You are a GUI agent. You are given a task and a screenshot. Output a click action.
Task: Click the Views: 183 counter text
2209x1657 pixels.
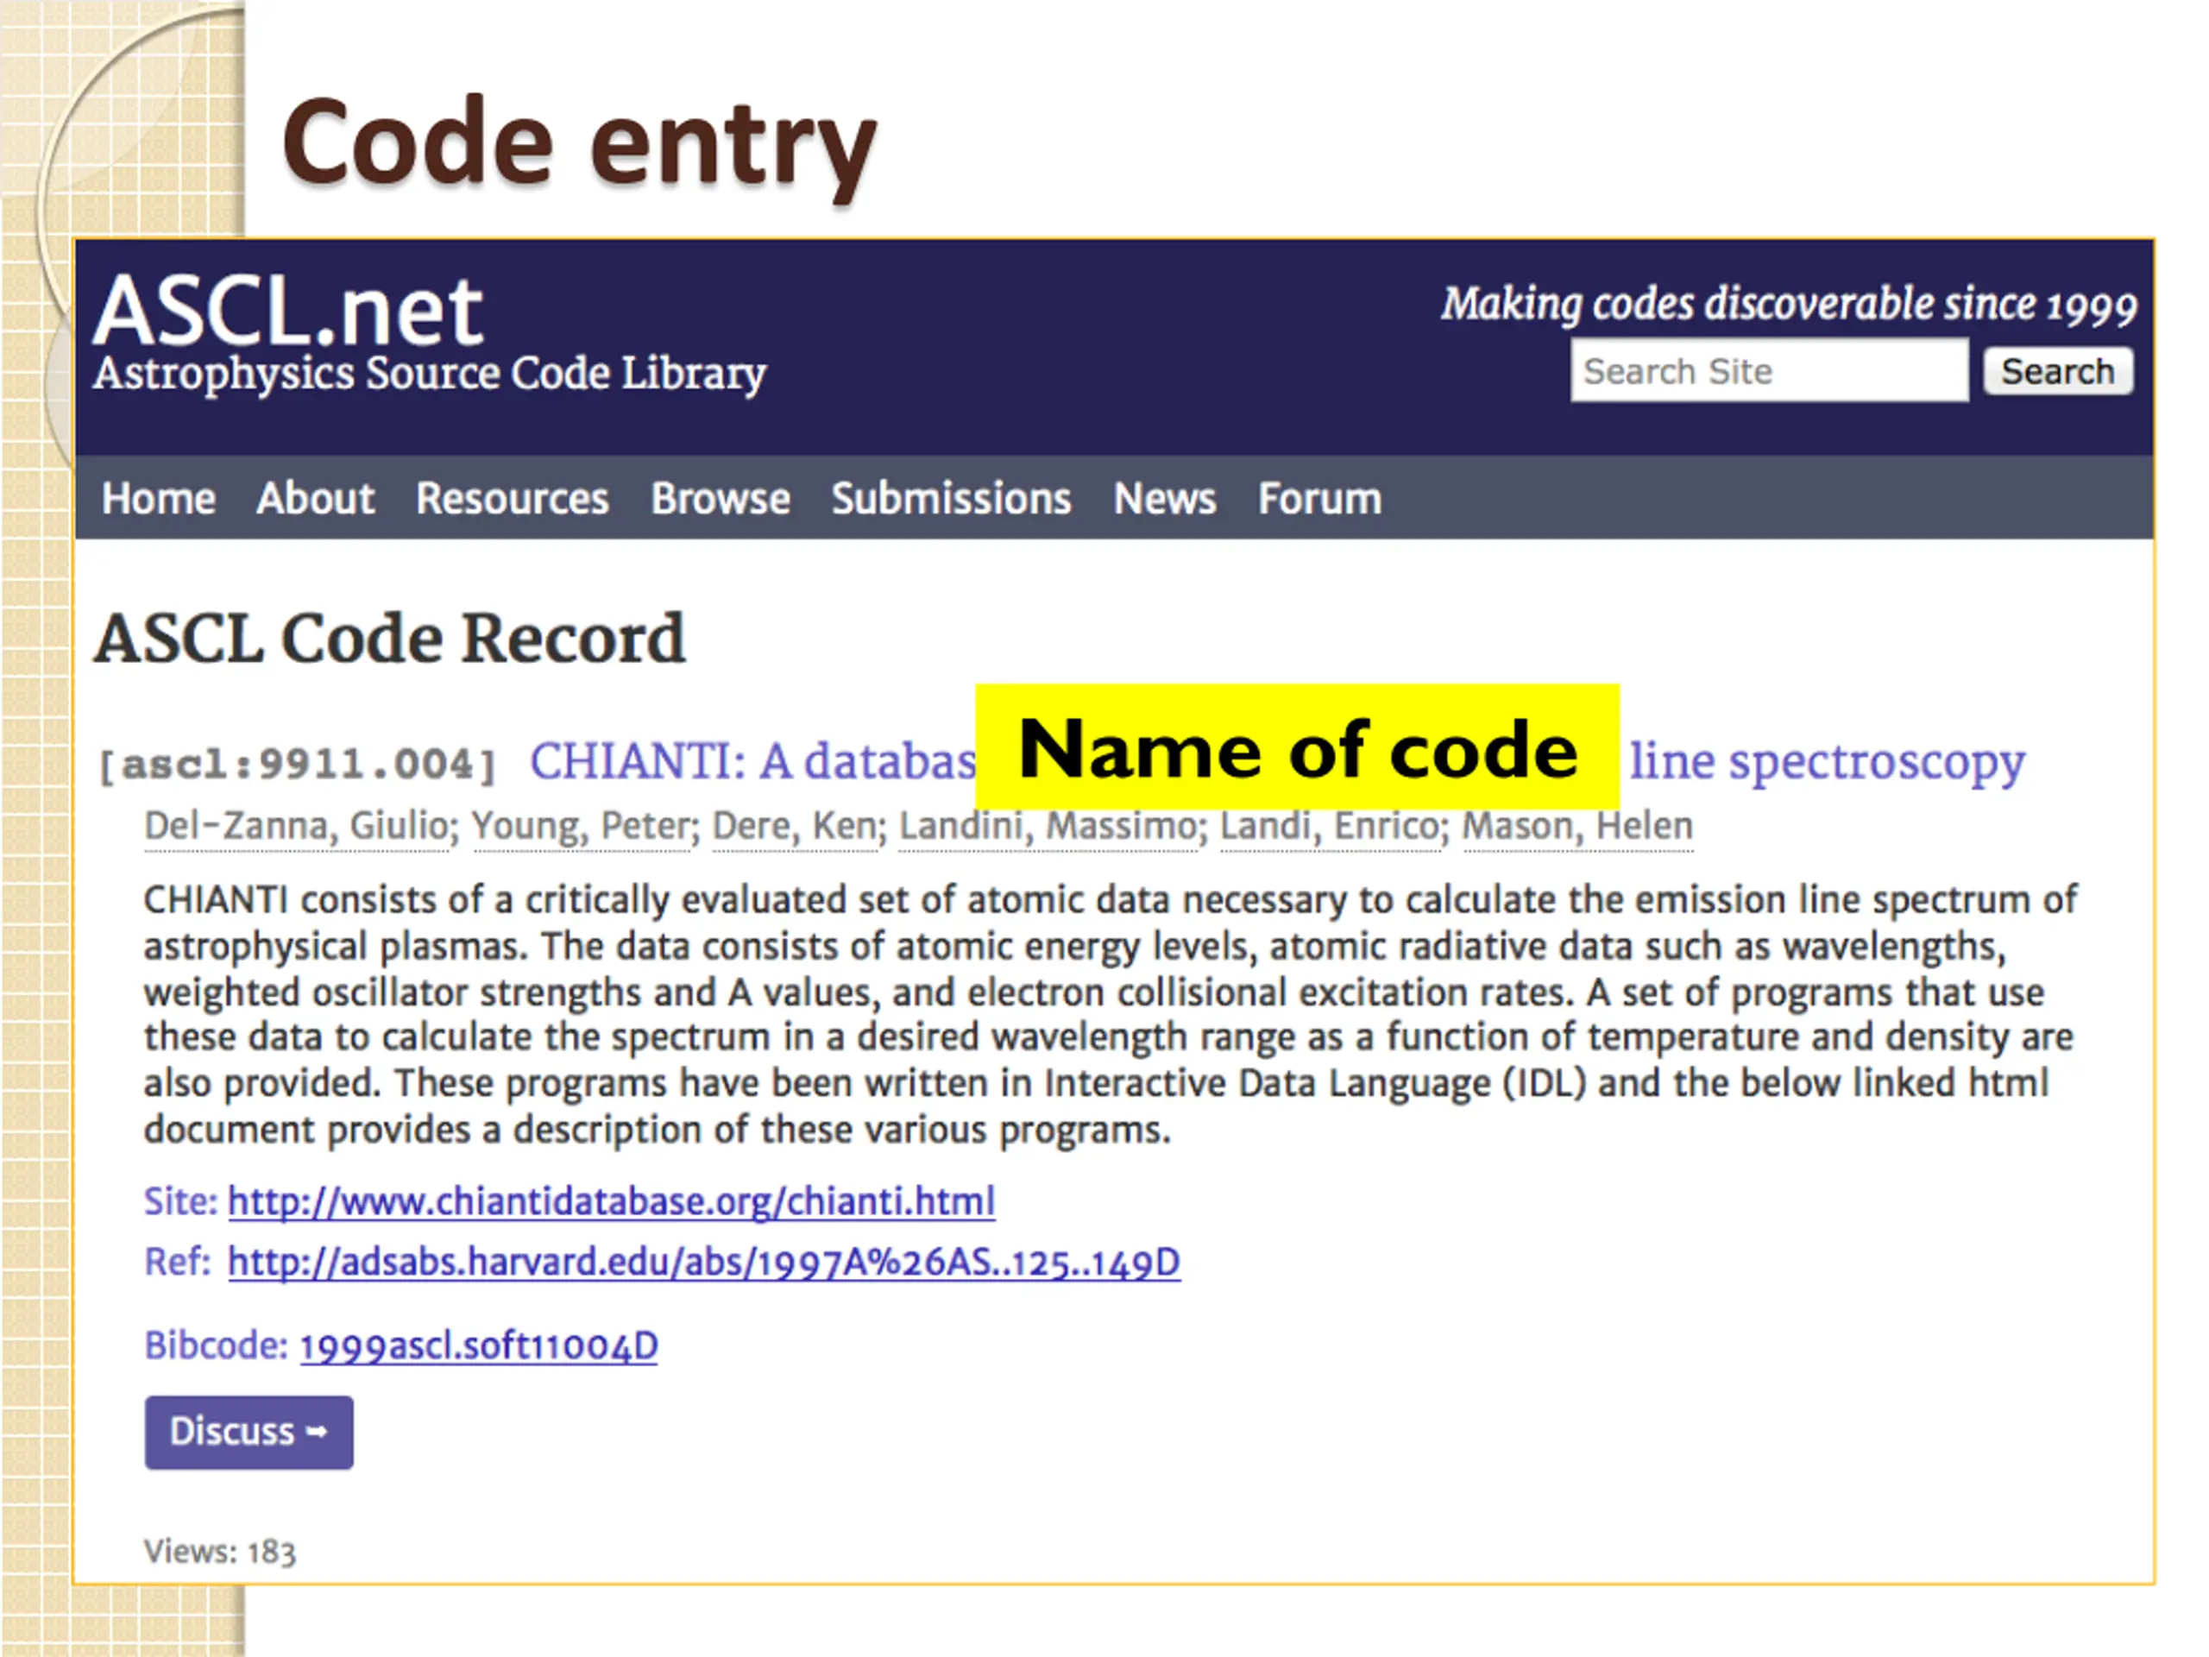click(220, 1551)
